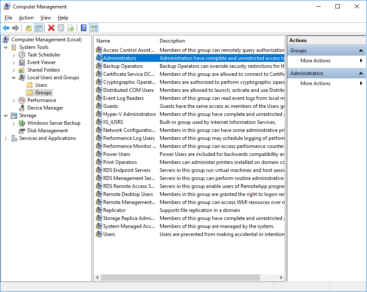Sort the list by the Description column header
This screenshot has width=367, height=292.
pyautogui.click(x=172, y=41)
